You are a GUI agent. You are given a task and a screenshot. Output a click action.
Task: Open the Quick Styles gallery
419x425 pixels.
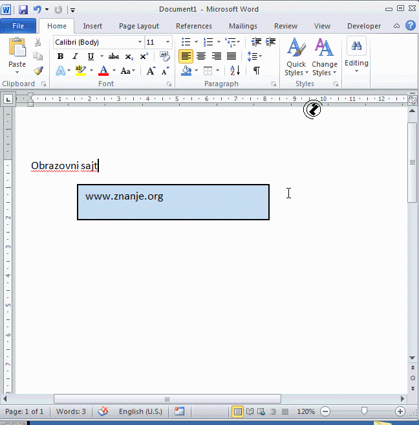(x=296, y=57)
